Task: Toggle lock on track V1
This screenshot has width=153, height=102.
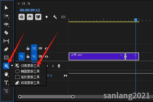Action: tap(28, 56)
